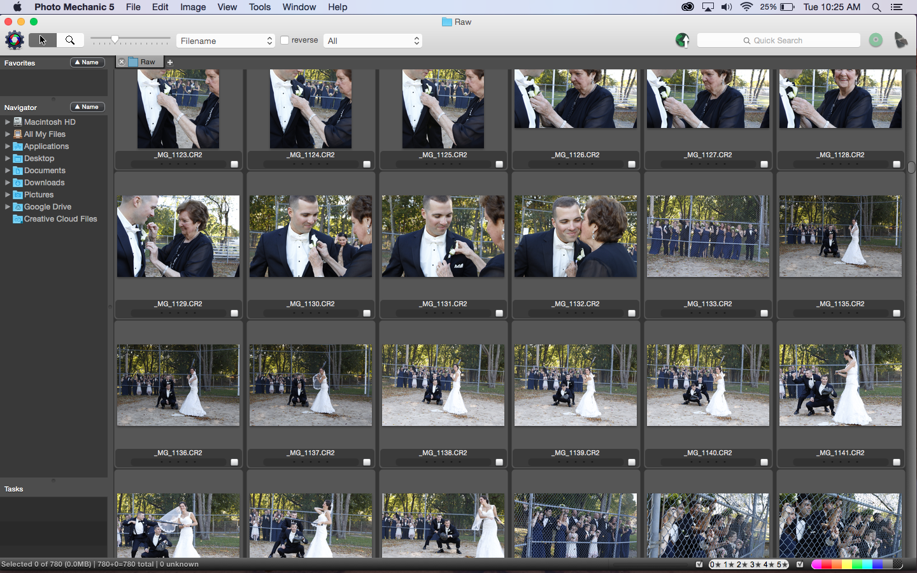Click the Desktop folder icon in Navigator
This screenshot has height=573, width=917.
click(x=18, y=159)
